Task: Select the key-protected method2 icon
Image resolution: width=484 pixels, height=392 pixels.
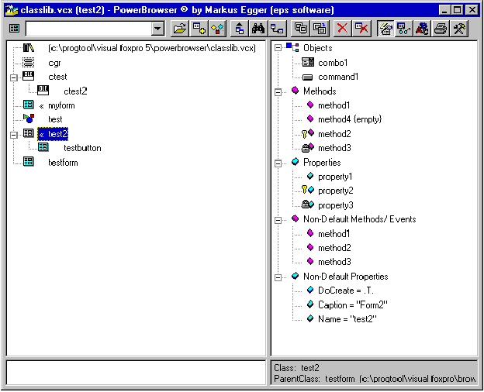Action: 307,133
